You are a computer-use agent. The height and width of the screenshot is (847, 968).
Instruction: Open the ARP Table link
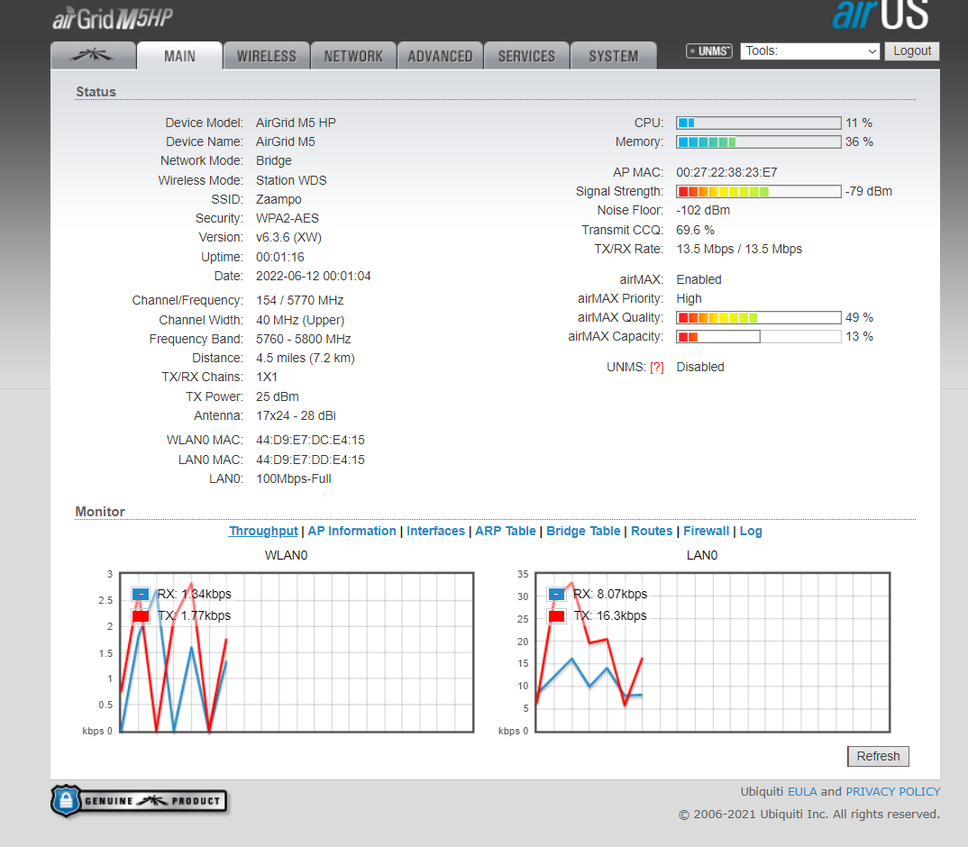coord(506,531)
